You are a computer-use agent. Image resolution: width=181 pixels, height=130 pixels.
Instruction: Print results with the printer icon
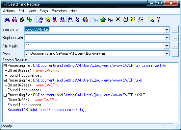pos(126,20)
